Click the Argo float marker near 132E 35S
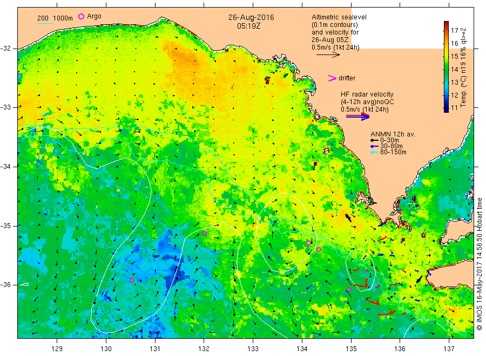This screenshot has height=356, width=486. [x=204, y=233]
